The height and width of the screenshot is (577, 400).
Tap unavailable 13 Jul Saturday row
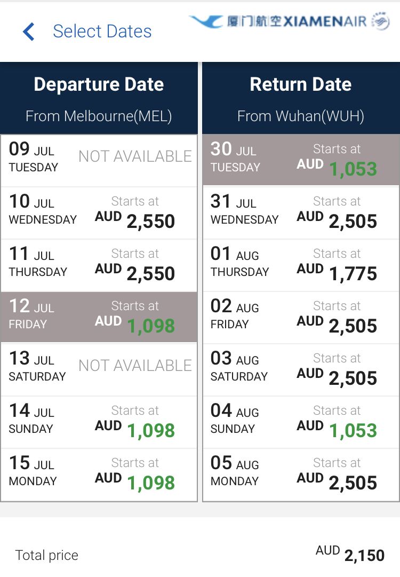coord(99,370)
